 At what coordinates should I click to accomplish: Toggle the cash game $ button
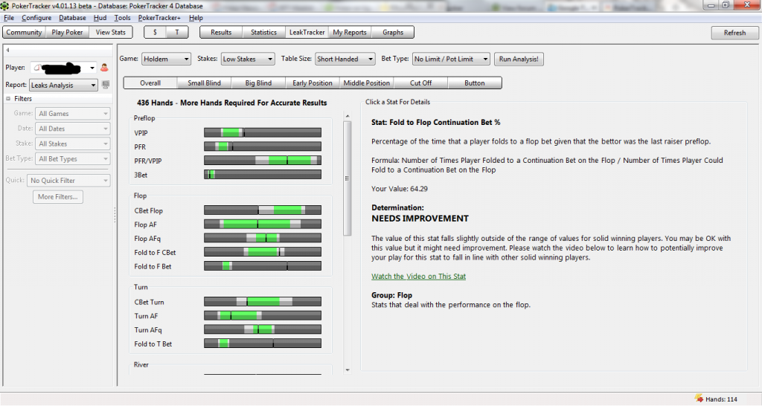pos(155,32)
